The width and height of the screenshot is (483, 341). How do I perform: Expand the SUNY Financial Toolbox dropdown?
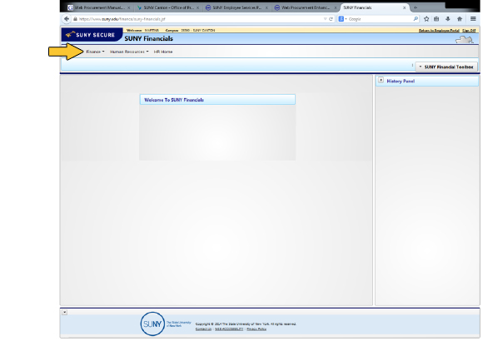pos(446,67)
